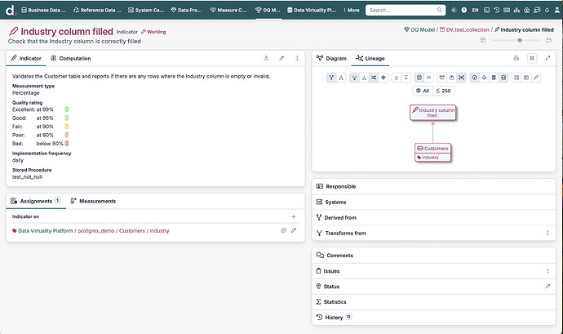
Task: Toggle the shuffle-arrows lineage filter button
Action: [374, 78]
